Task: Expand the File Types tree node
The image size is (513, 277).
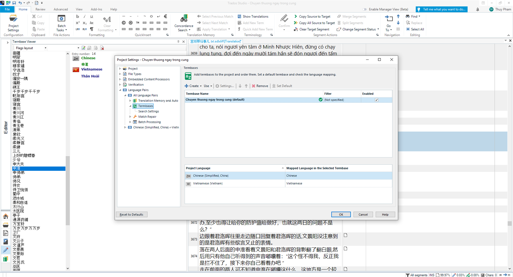Action: [x=120, y=74]
